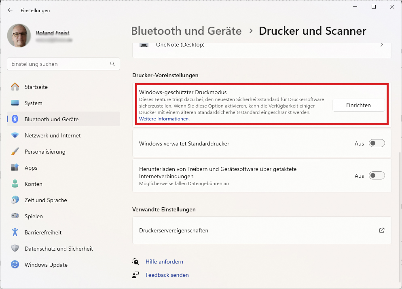The height and width of the screenshot is (289, 402).
Task: Open Konten settings category
Action: click(x=63, y=184)
